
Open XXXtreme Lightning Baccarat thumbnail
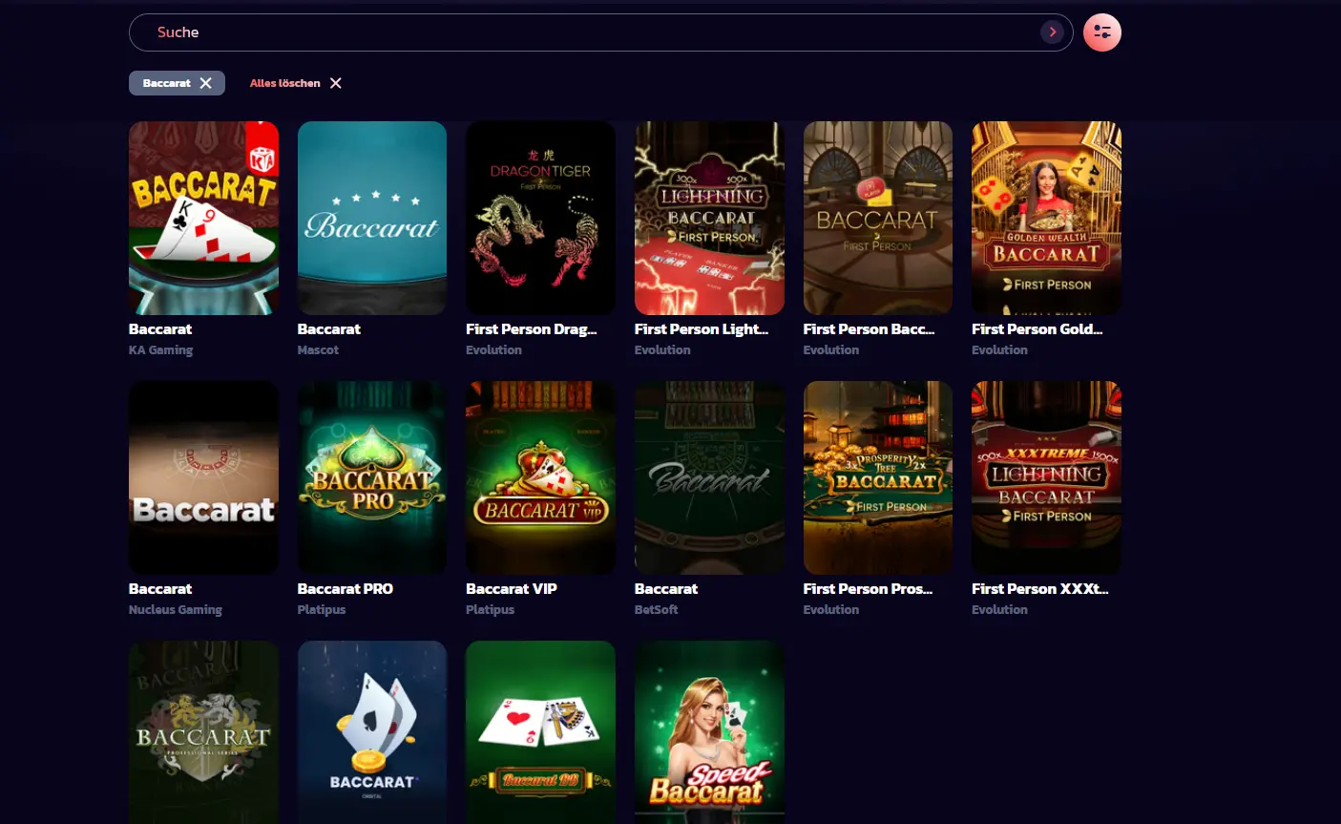[x=1046, y=477]
